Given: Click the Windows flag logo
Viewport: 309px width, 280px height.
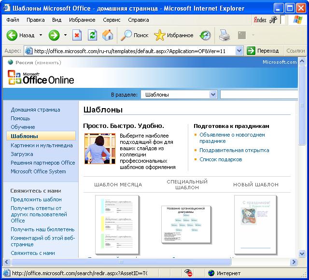Looking at the screenshot, I should 297,20.
